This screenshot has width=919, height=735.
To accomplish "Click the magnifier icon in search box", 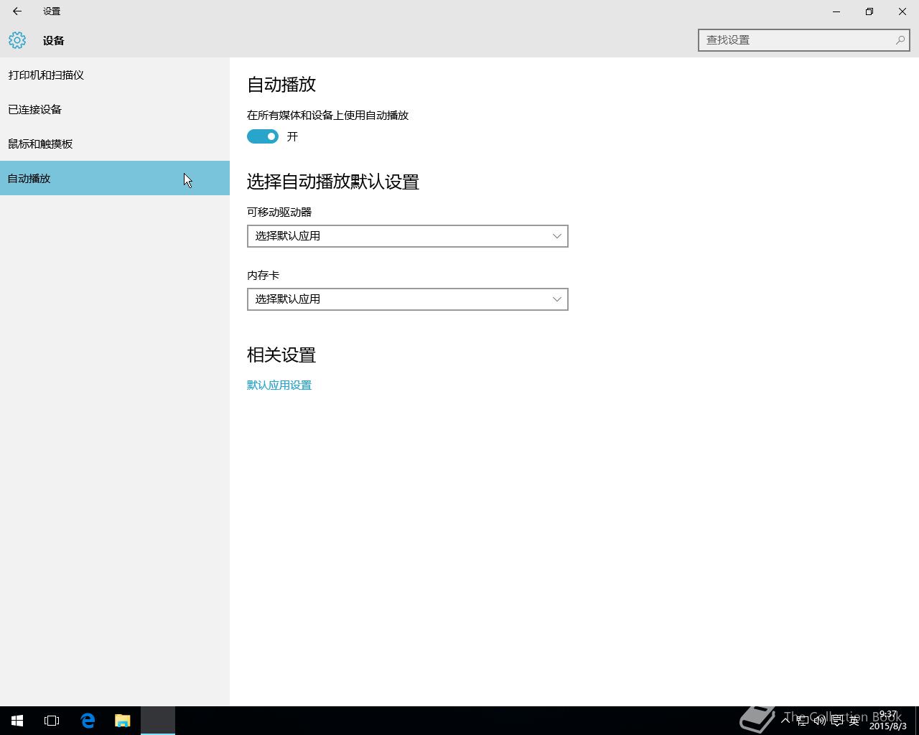I will click(x=900, y=40).
